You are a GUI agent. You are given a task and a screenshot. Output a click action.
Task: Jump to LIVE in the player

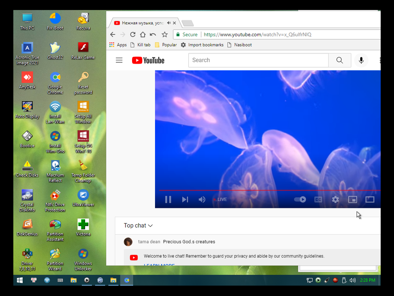pos(220,199)
